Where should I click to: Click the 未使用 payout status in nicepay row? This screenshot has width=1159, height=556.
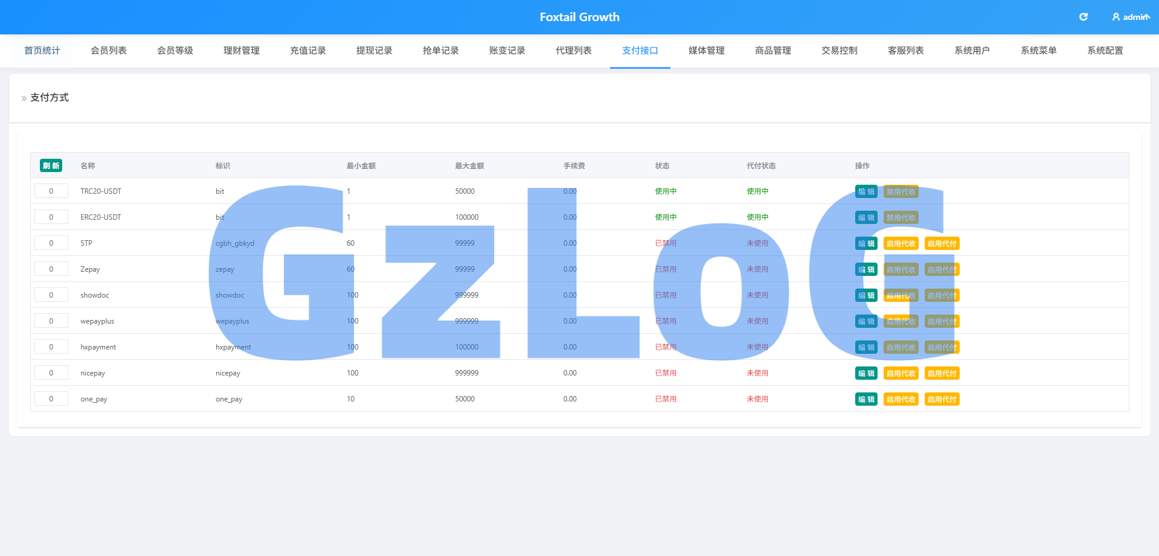click(757, 373)
